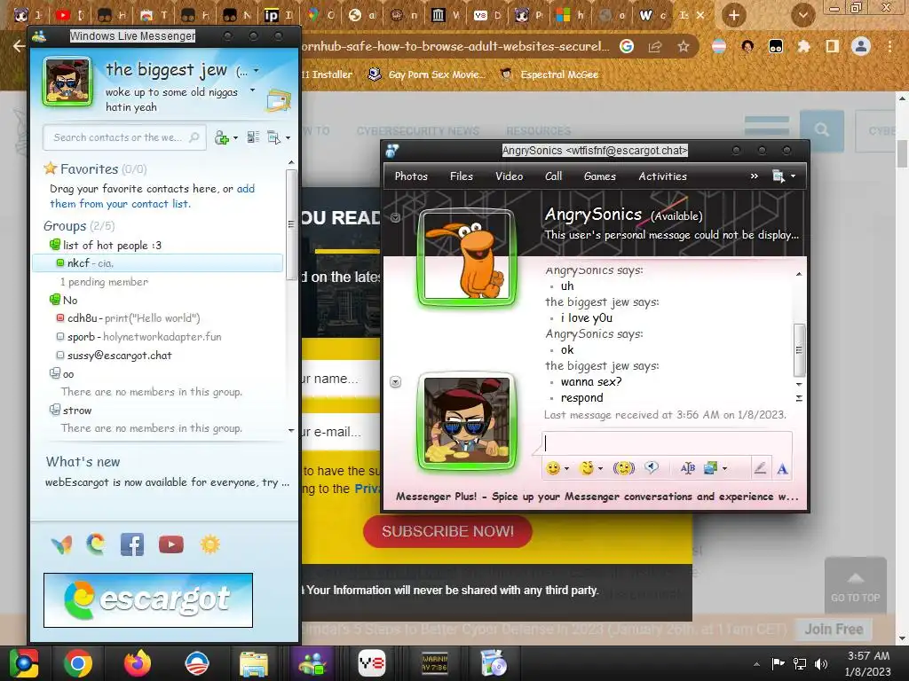
Task: Open the Video menu in chat window
Action: pos(509,176)
